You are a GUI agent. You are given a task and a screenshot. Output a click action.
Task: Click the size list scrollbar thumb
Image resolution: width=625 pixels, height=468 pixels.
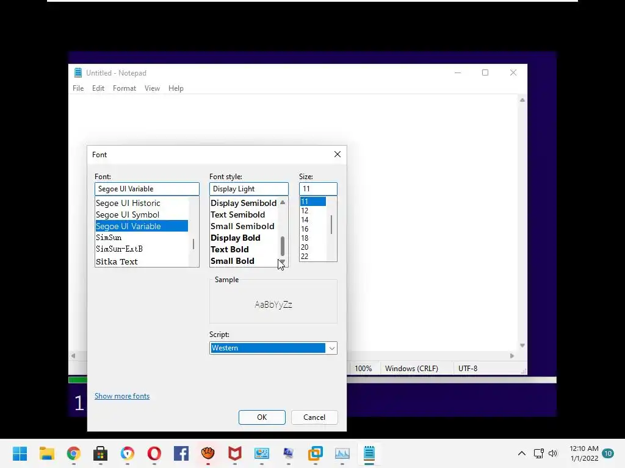tap(331, 224)
